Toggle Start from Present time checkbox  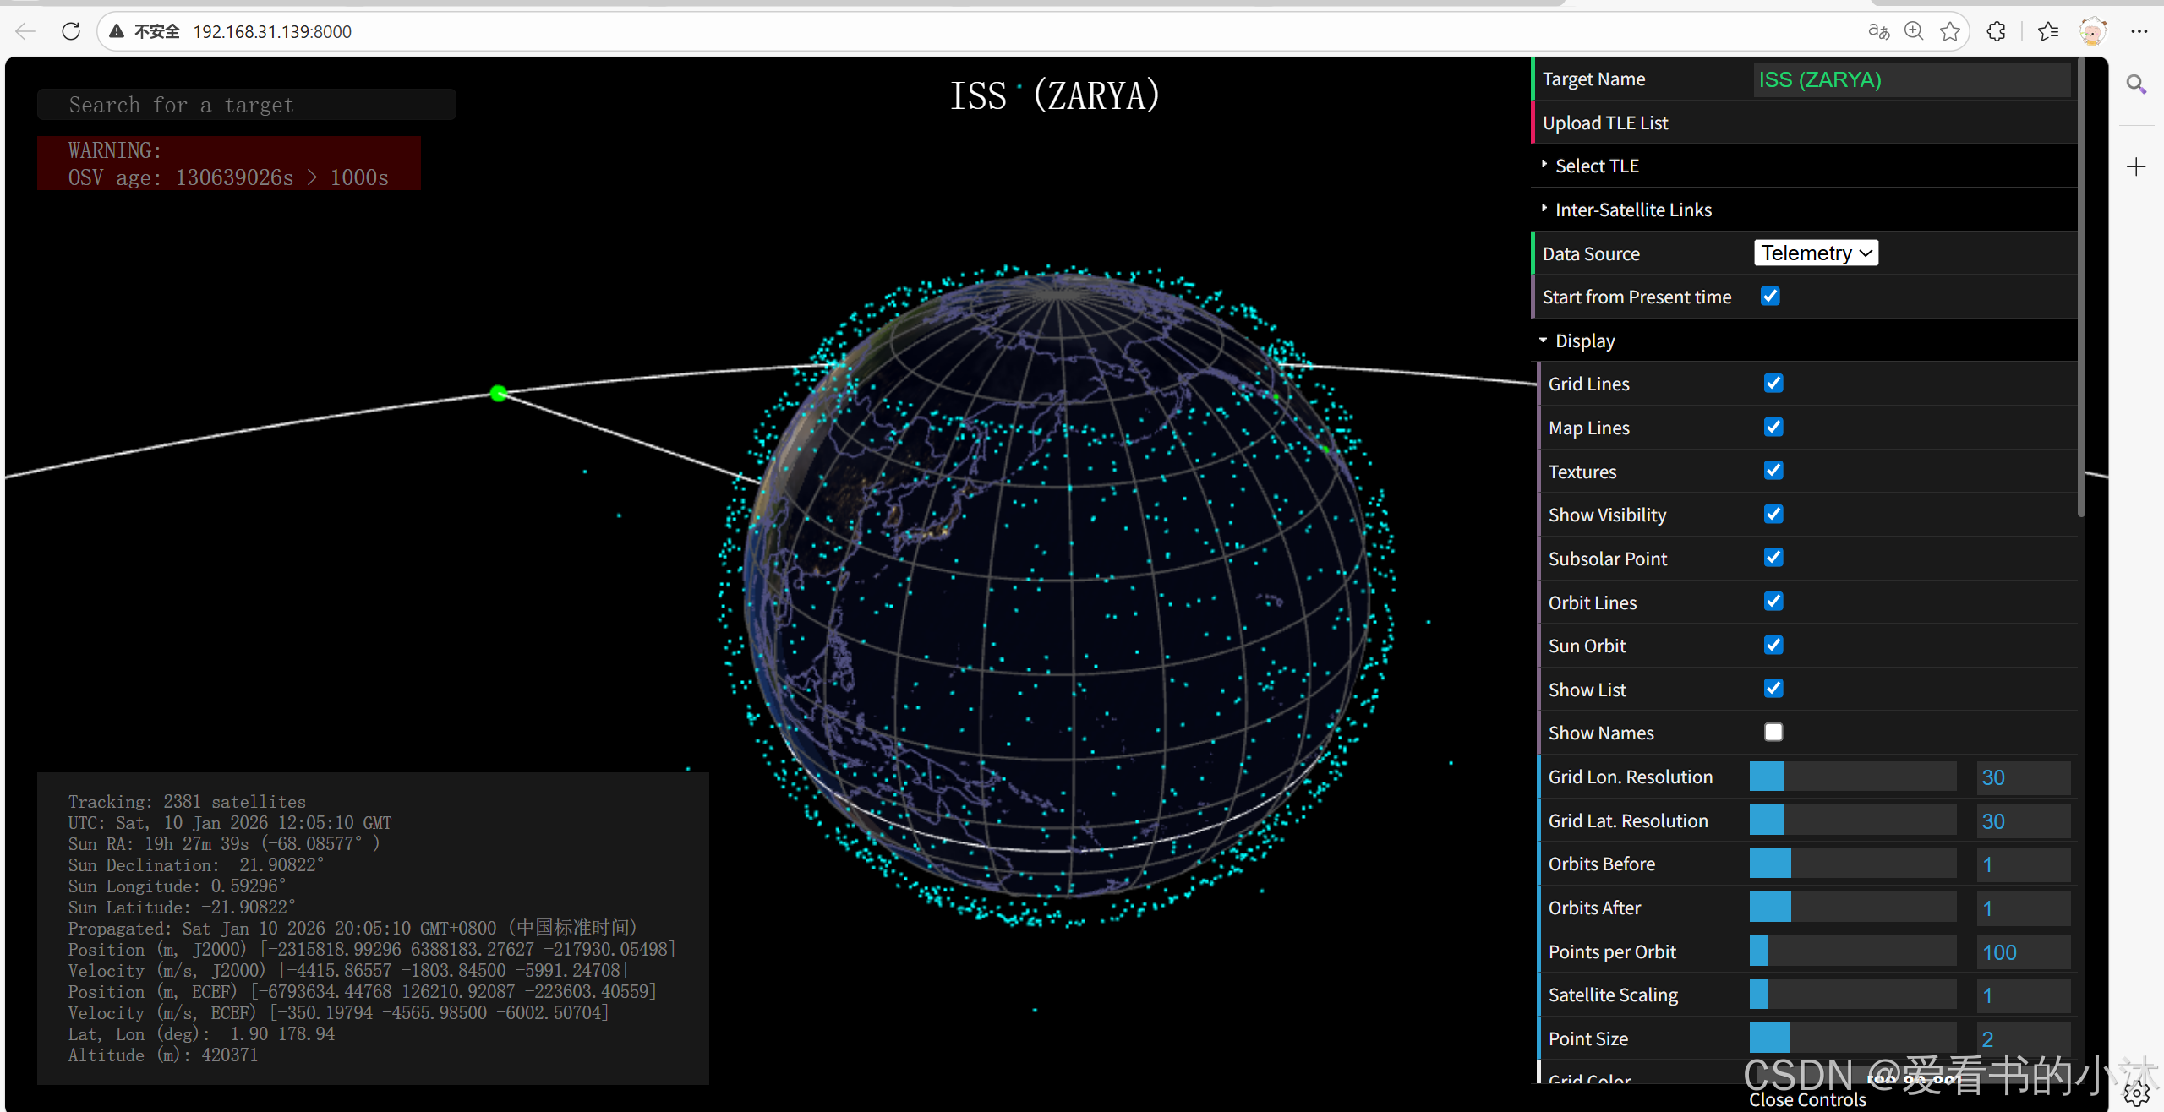tap(1770, 297)
